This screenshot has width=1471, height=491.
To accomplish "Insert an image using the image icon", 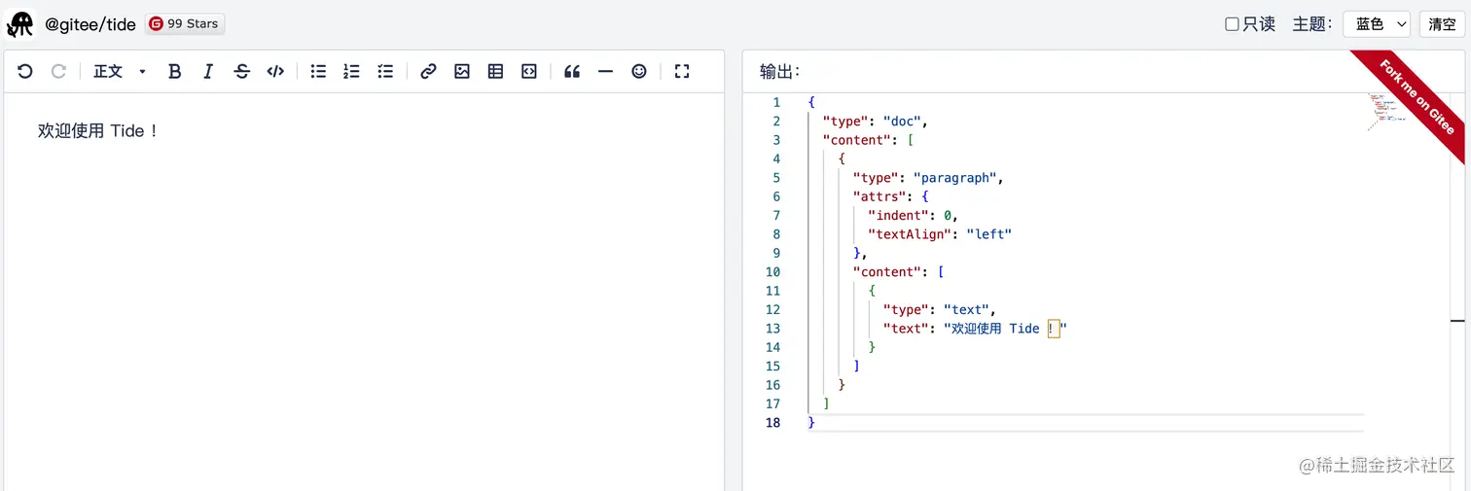I will coord(462,71).
